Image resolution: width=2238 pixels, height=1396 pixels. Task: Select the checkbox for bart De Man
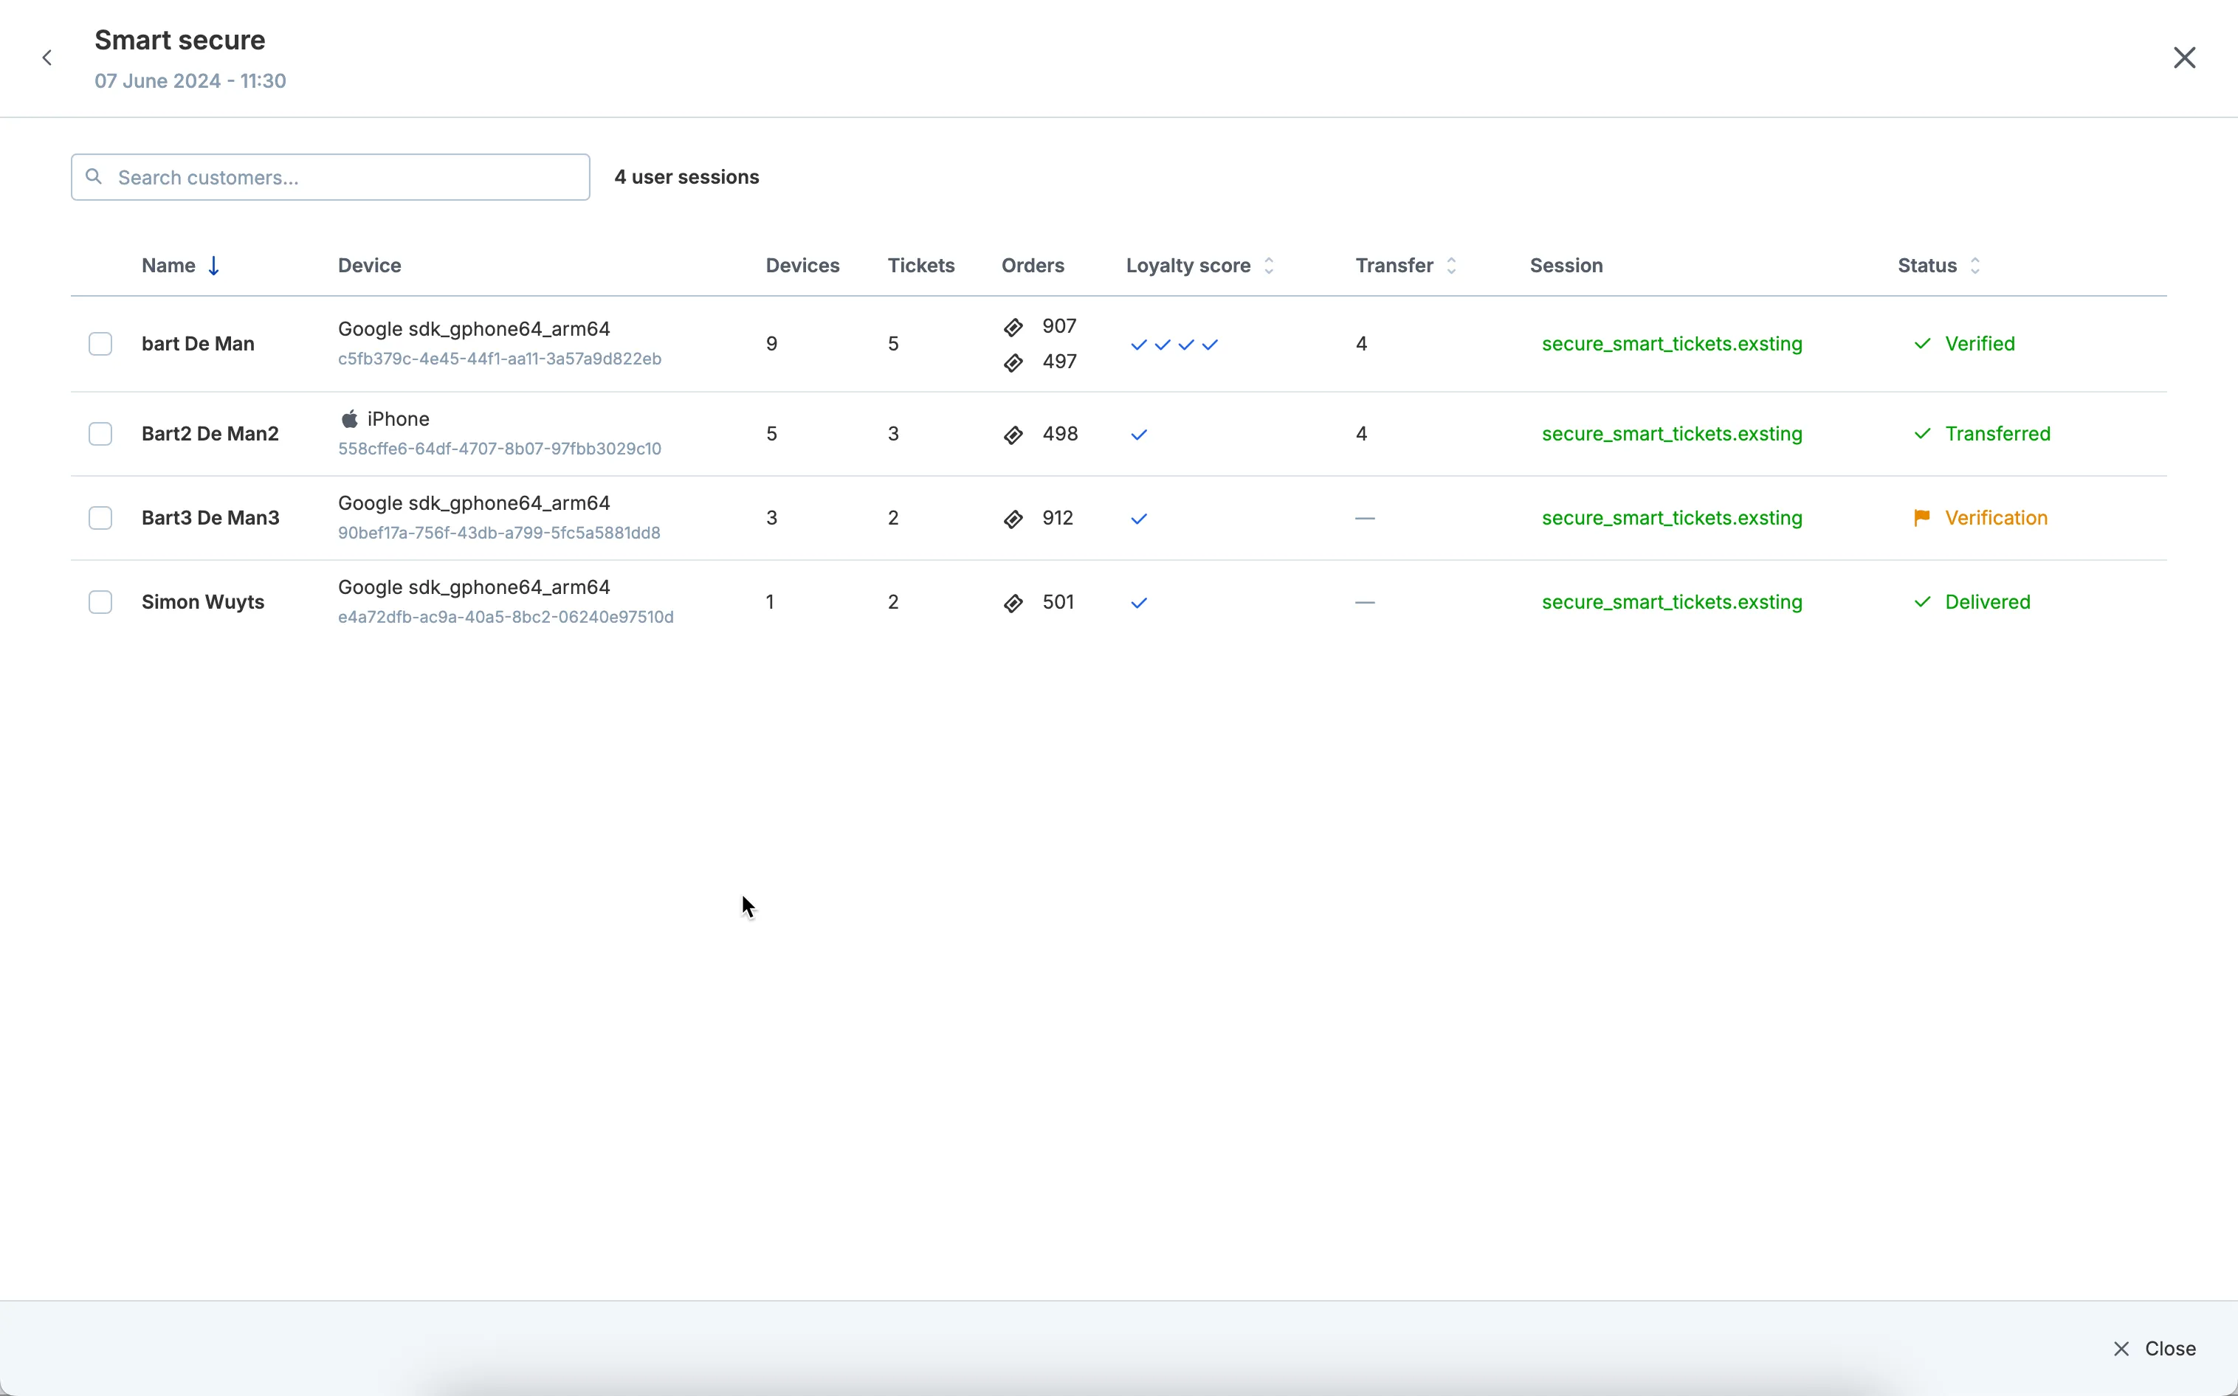coord(100,343)
